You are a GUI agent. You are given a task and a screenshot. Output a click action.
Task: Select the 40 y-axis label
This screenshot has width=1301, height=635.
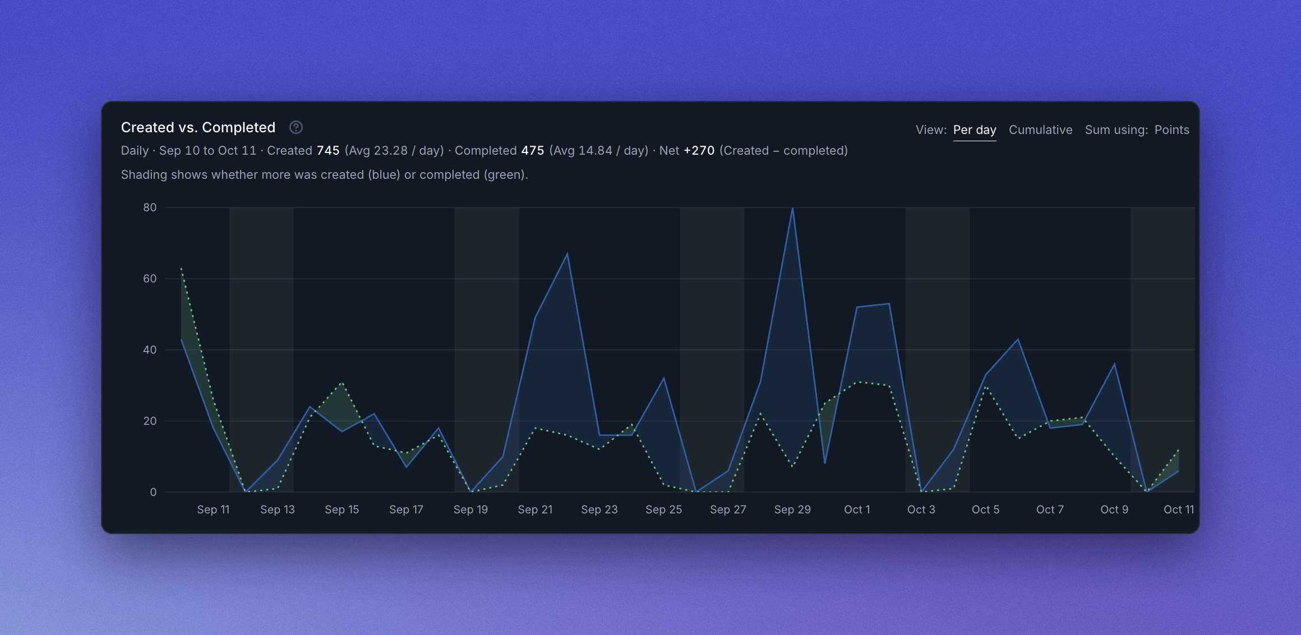(150, 350)
